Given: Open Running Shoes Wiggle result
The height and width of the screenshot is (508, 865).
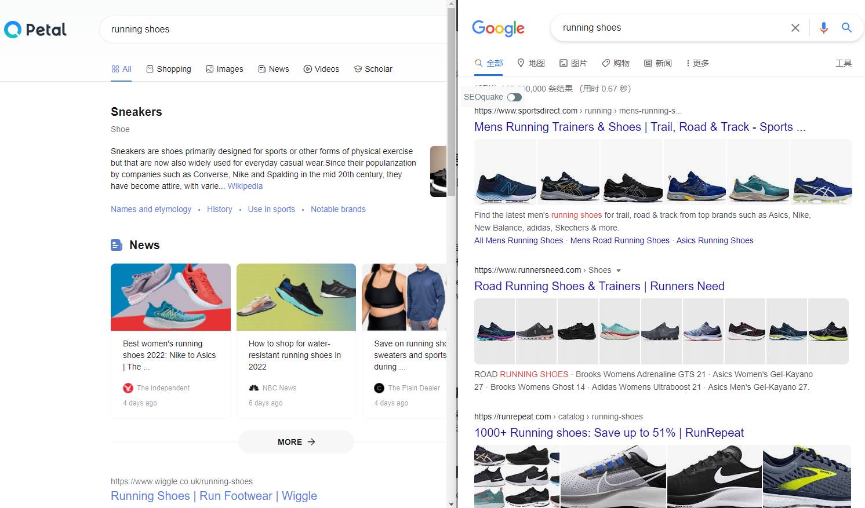Looking at the screenshot, I should click(x=214, y=496).
